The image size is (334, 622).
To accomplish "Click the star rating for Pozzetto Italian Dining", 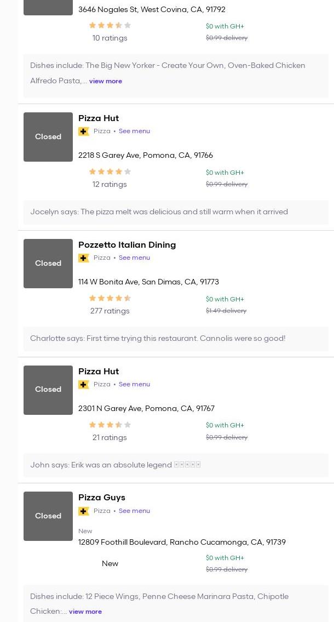I will coord(110,299).
